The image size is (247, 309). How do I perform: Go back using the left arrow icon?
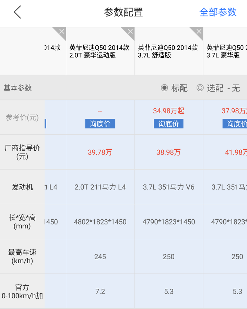[17, 12]
